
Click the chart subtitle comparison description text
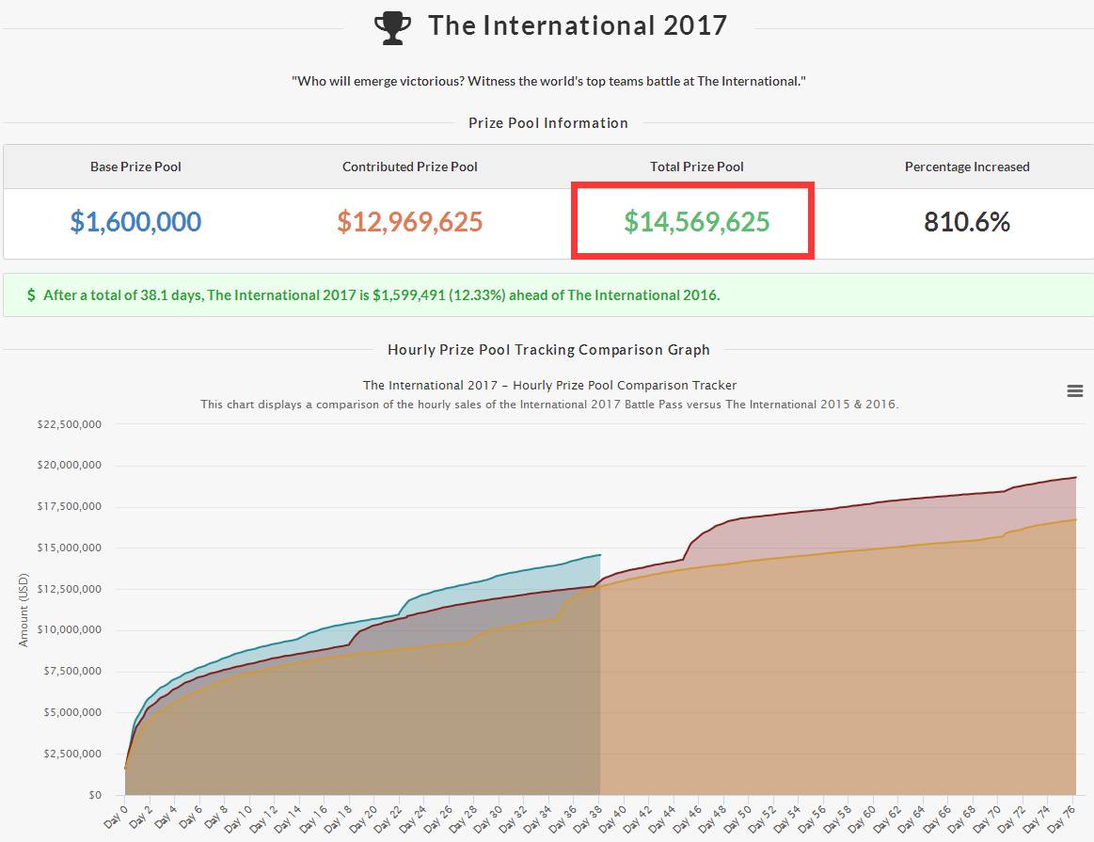547,404
